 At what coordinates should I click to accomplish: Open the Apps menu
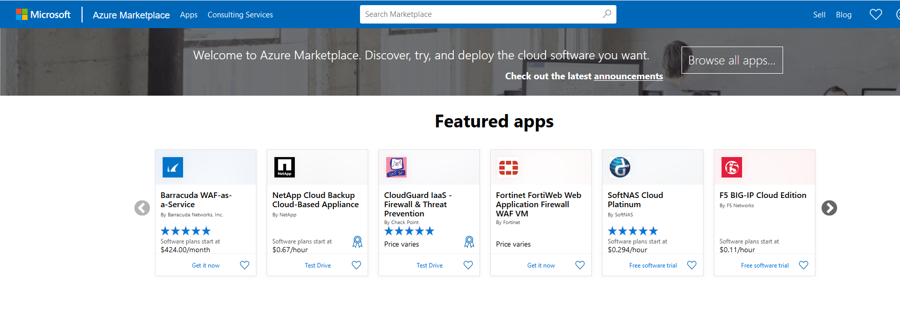coord(189,15)
